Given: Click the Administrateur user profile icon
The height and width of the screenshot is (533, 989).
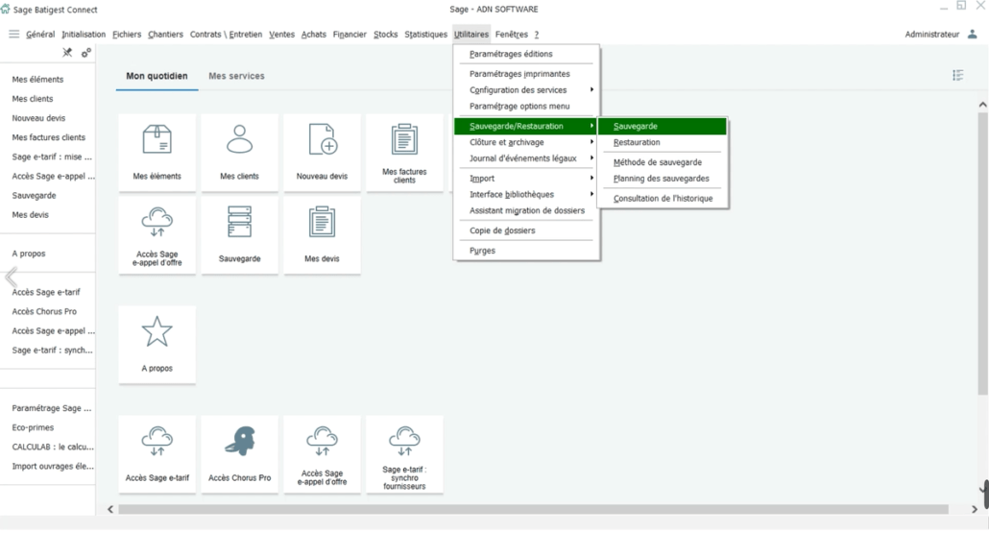Looking at the screenshot, I should [x=973, y=34].
